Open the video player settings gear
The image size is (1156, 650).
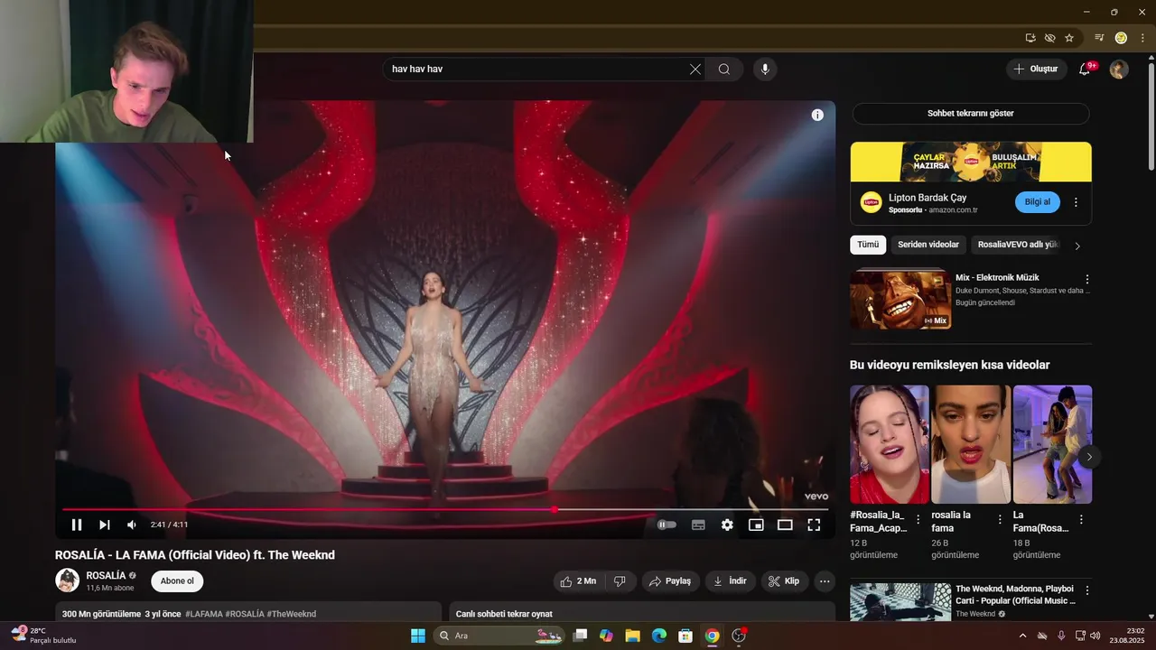[x=727, y=525]
